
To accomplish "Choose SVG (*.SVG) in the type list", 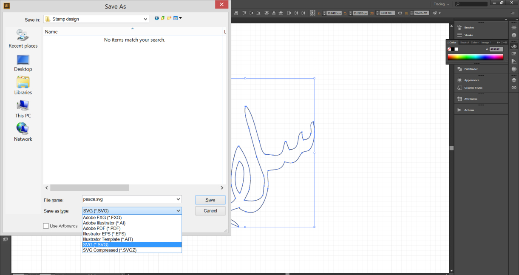I will [132, 245].
